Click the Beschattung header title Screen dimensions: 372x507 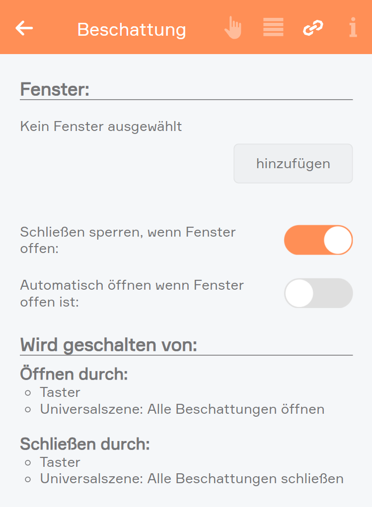pos(132,30)
